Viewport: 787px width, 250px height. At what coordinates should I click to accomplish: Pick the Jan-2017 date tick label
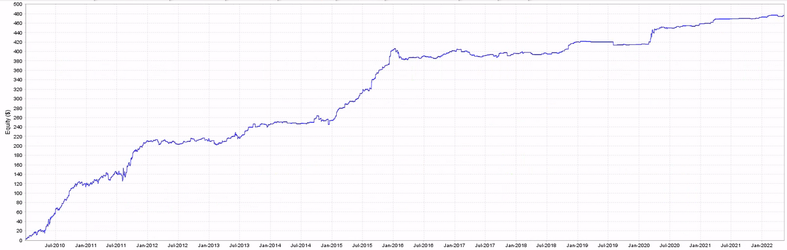455,246
